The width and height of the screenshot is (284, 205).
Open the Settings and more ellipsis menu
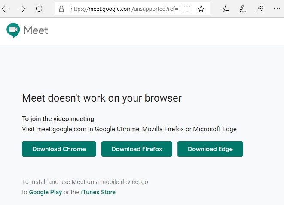coord(276,9)
